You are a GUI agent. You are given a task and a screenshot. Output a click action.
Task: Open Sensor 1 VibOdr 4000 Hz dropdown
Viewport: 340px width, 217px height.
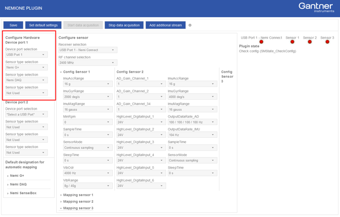coord(88,173)
